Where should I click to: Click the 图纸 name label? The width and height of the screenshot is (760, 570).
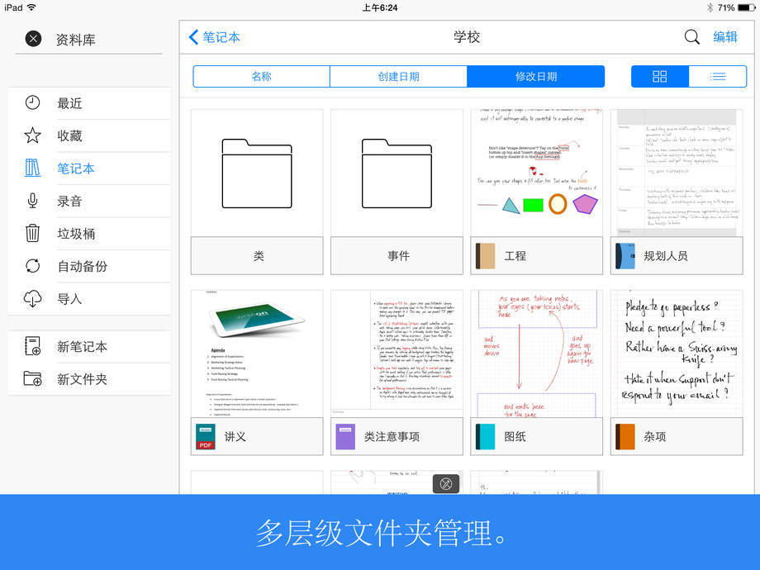(515, 437)
